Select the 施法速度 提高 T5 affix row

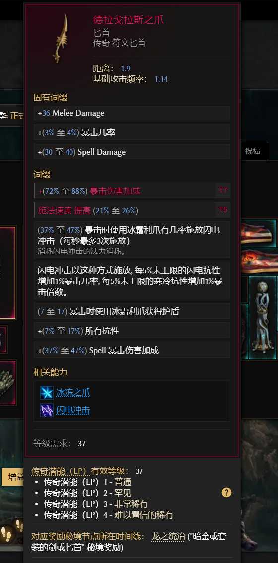(132, 210)
